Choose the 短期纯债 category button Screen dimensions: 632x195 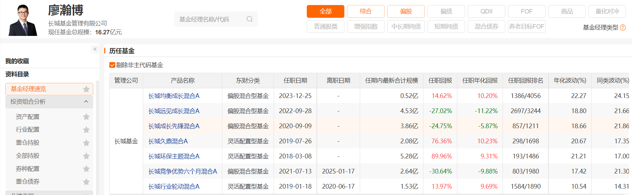(446, 27)
